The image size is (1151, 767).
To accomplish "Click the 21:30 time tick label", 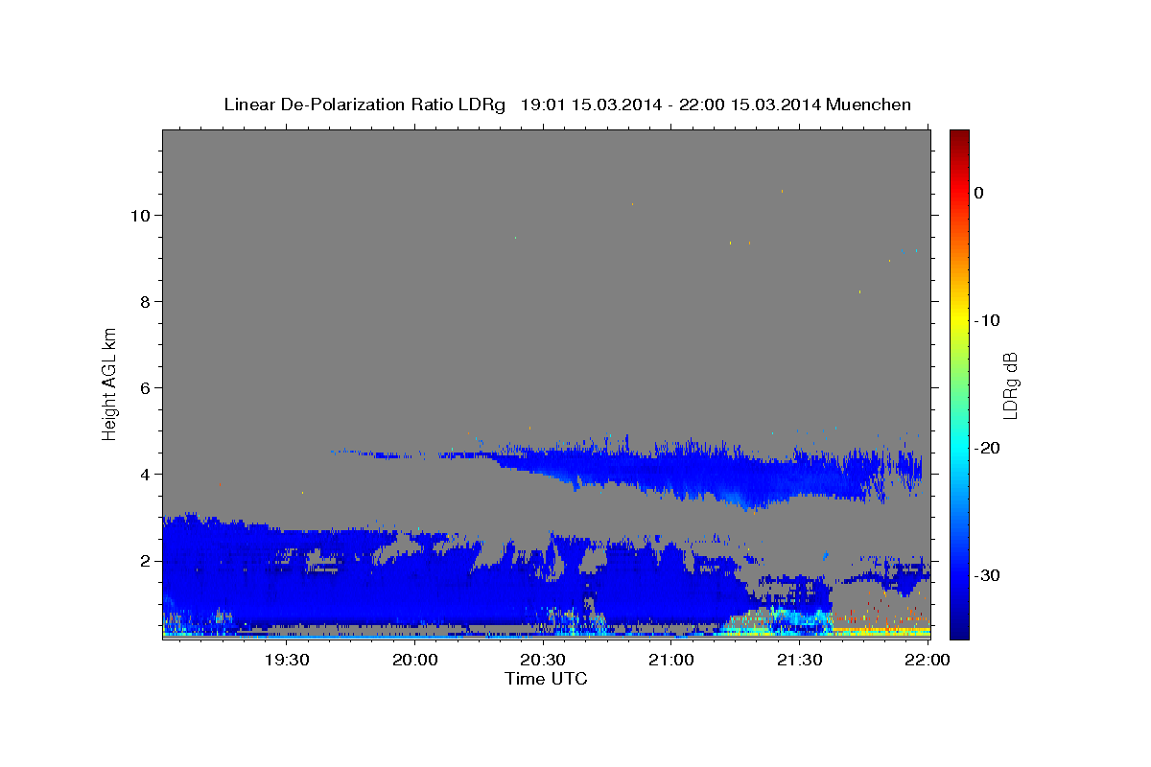I will tap(800, 660).
